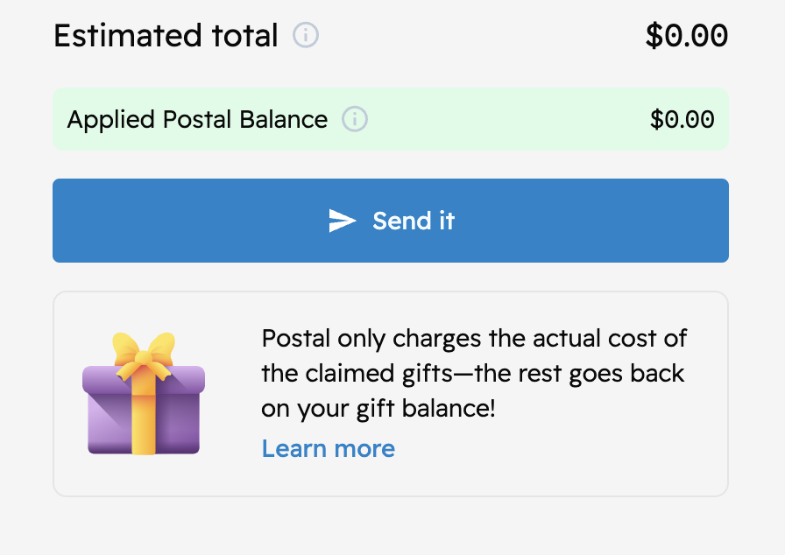Click the Applied Postal Balance $0.00 amount
Image resolution: width=792 pixels, height=555 pixels.
[x=682, y=119]
